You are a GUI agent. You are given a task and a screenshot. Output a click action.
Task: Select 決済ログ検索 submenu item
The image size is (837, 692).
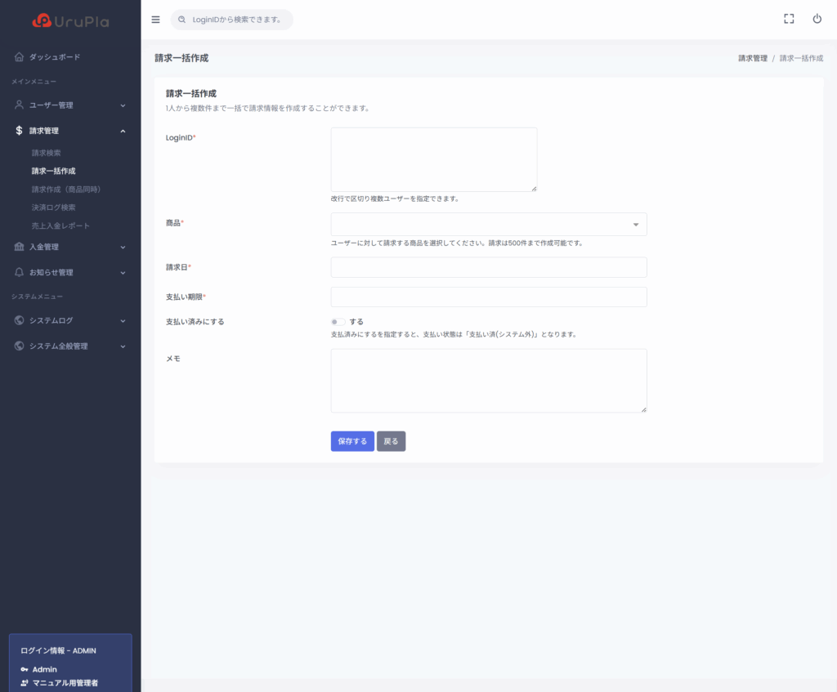coord(53,208)
